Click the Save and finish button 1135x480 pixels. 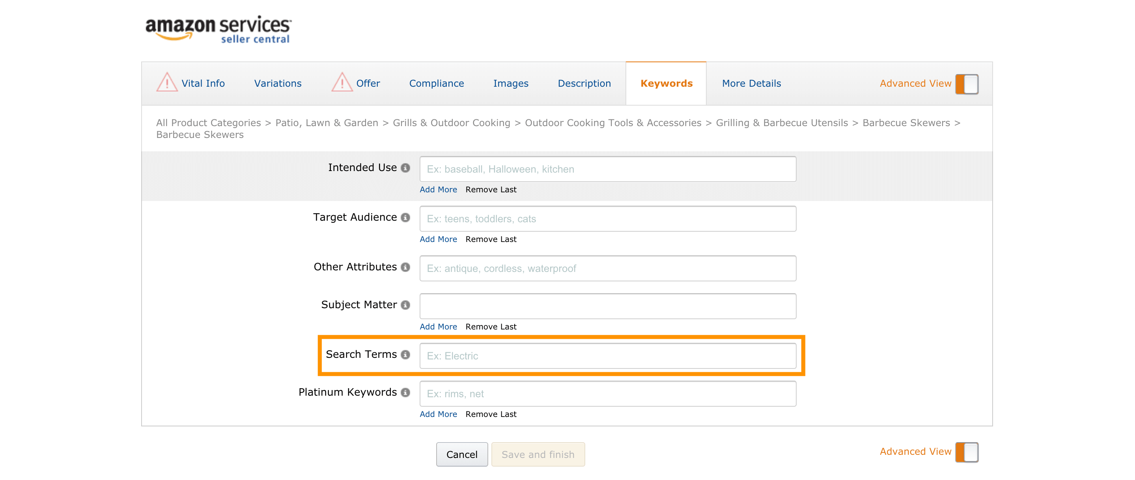538,454
